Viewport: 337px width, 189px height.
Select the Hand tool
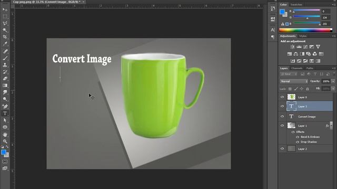coord(5,134)
